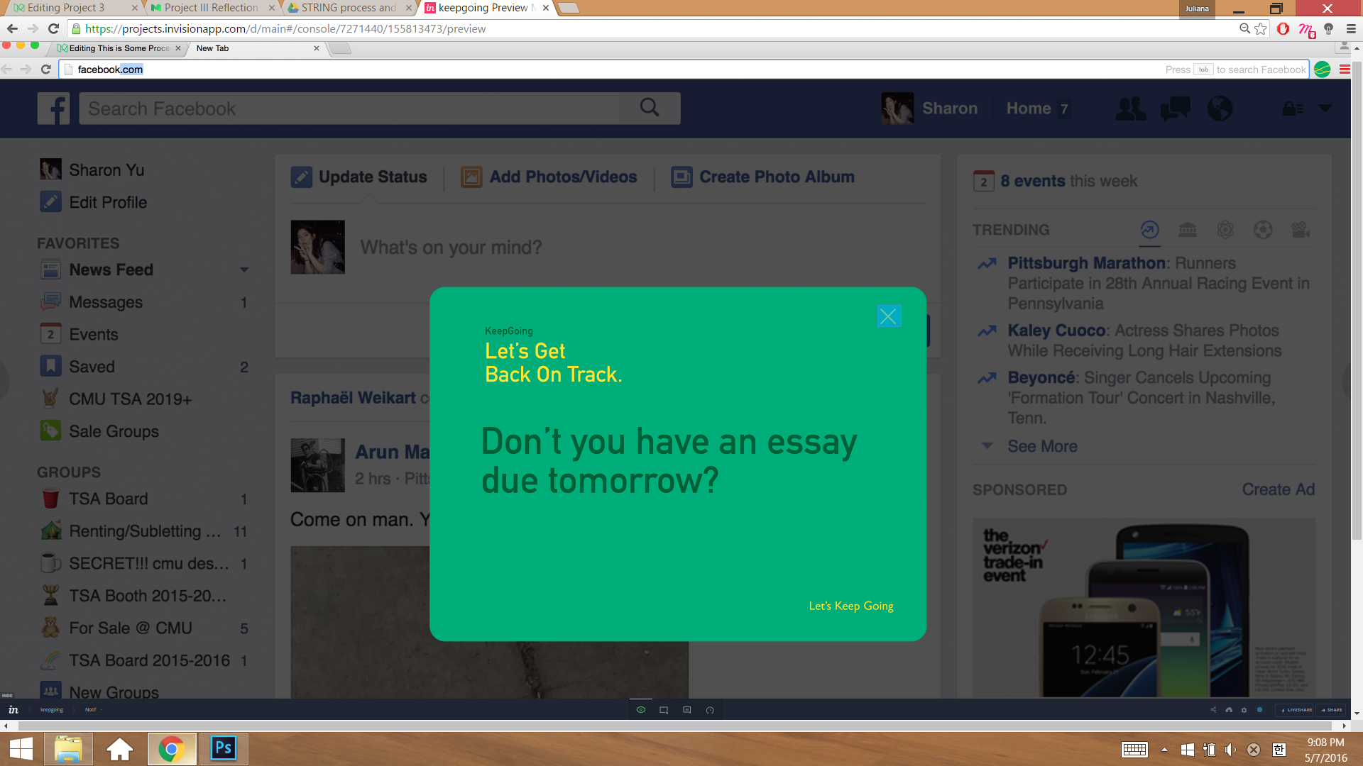Screen dimensions: 1363x766
Task: Select InVision preview mode eye icon
Action: pyautogui.click(x=640, y=710)
